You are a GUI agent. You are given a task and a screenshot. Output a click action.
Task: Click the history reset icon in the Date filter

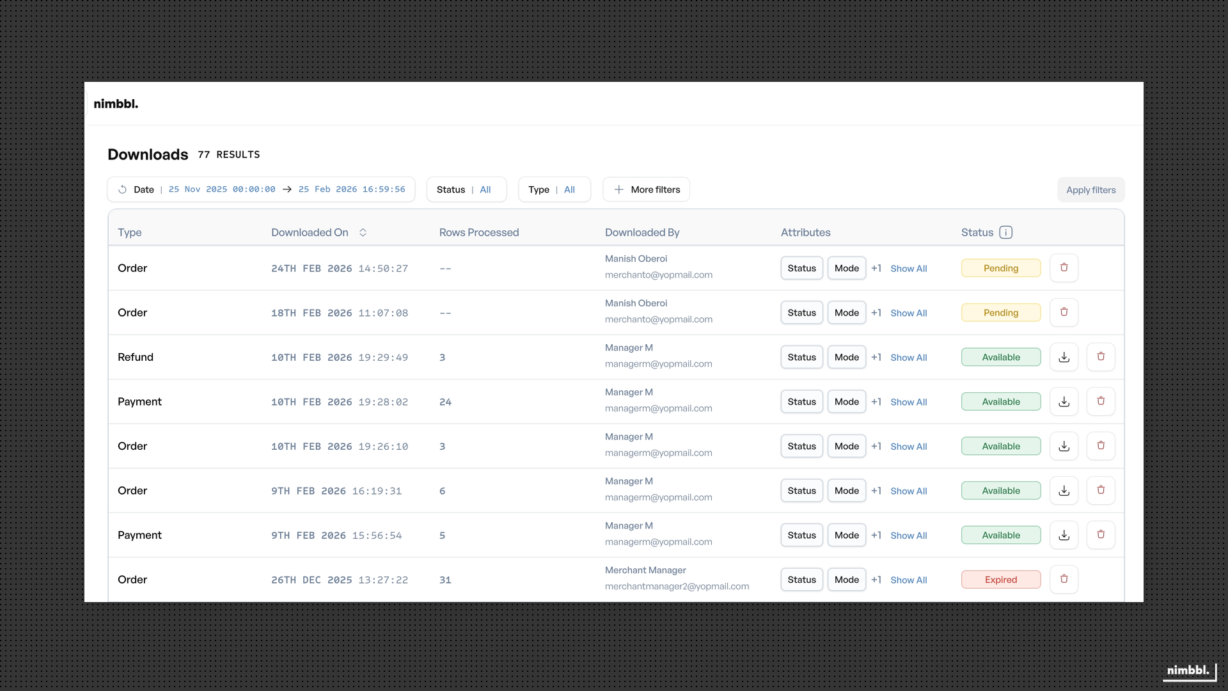[x=122, y=189]
